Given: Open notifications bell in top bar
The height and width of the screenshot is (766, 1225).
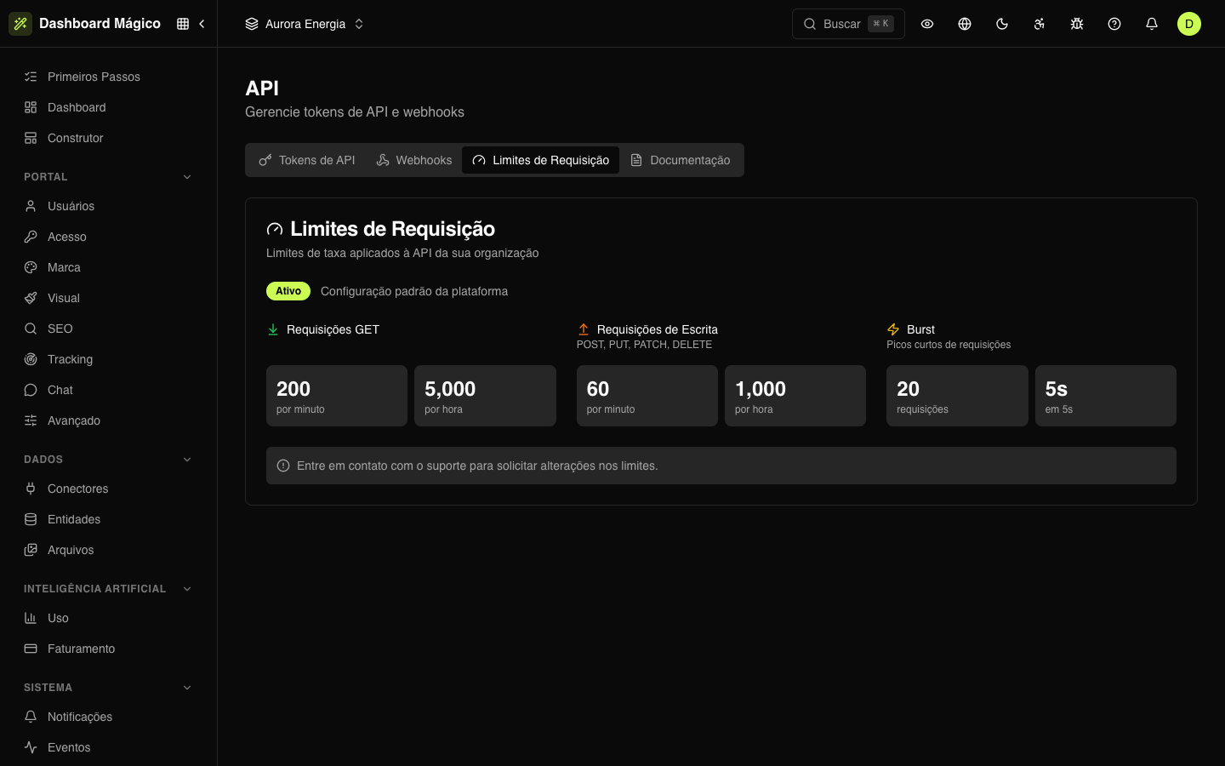Looking at the screenshot, I should click(1152, 24).
